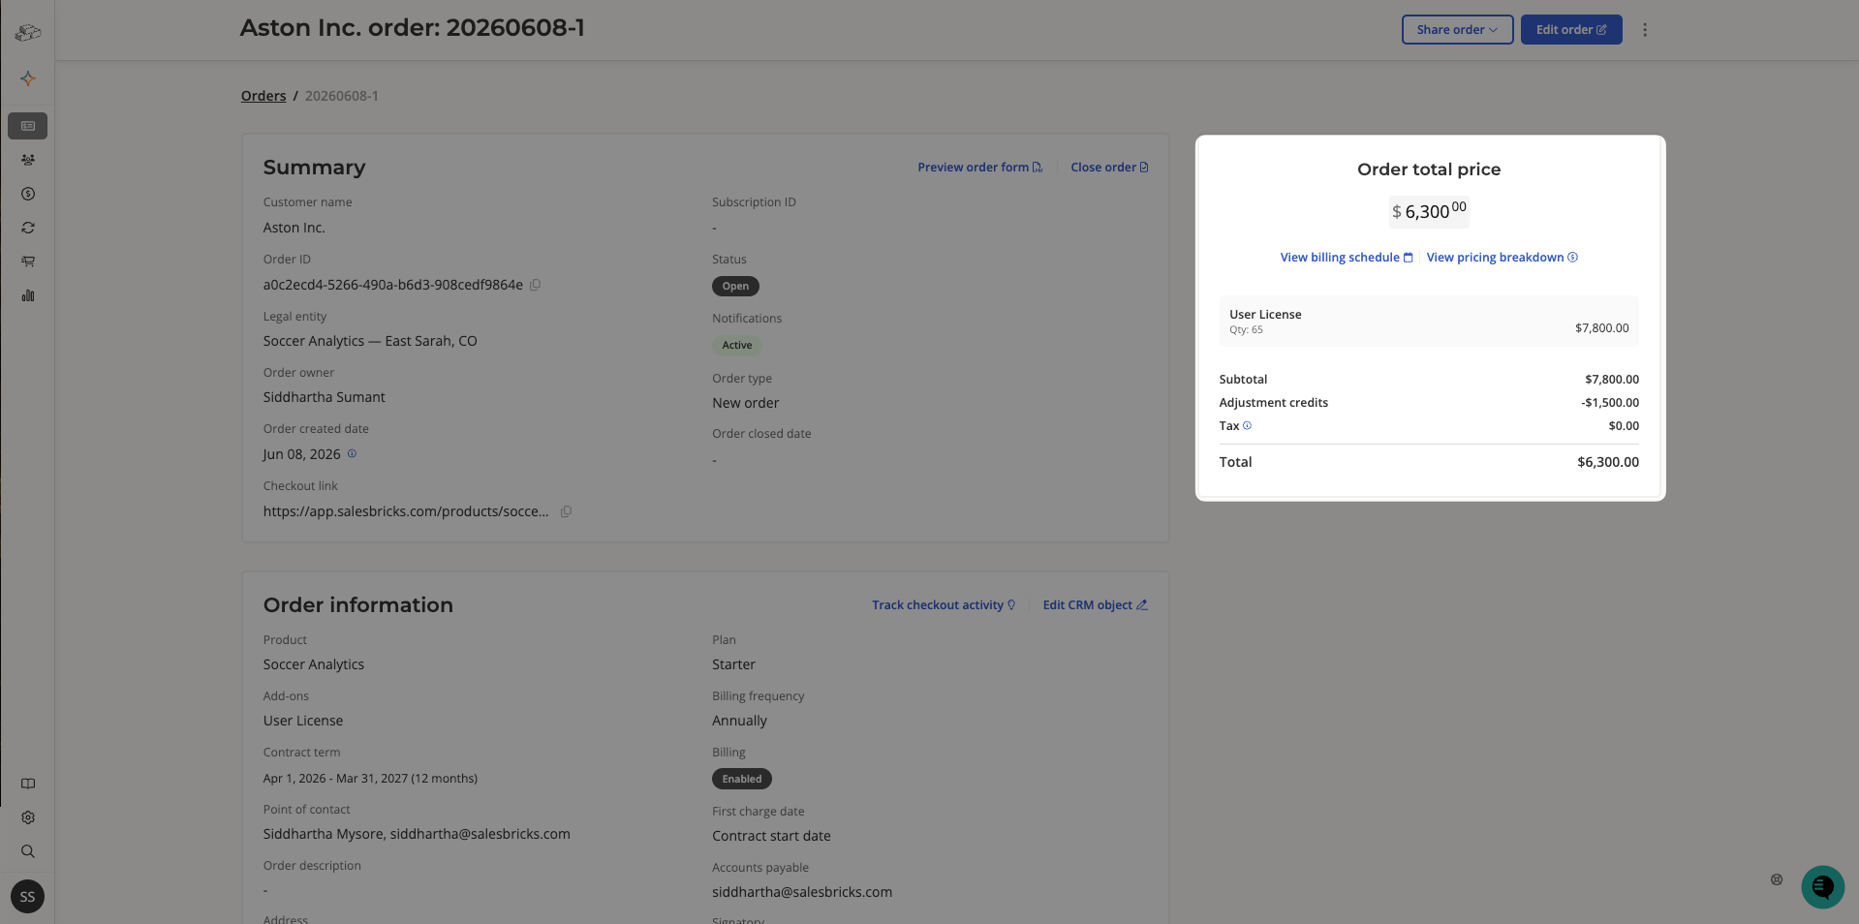The height and width of the screenshot is (924, 1859).
Task: Copy the Order ID with its copy icon
Action: (535, 285)
